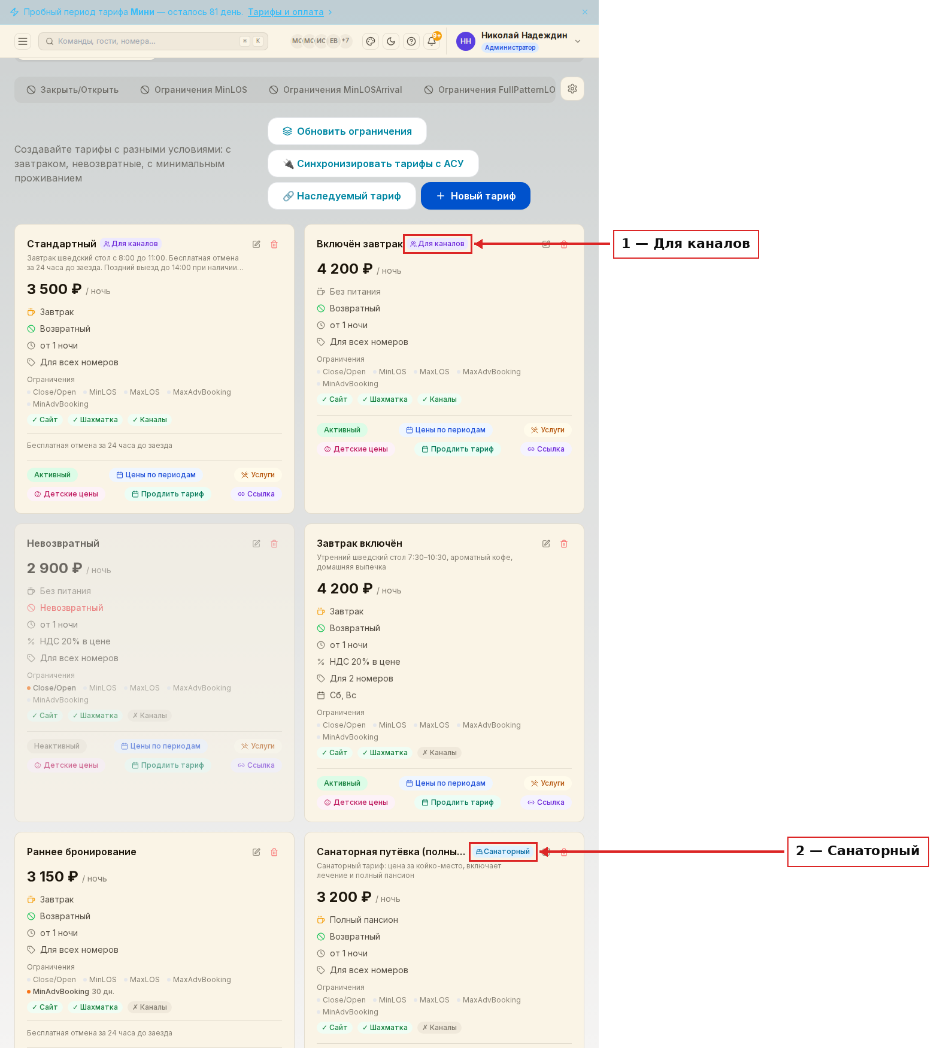The image size is (943, 1048).
Task: Open the color theme palette
Action: coord(371,41)
